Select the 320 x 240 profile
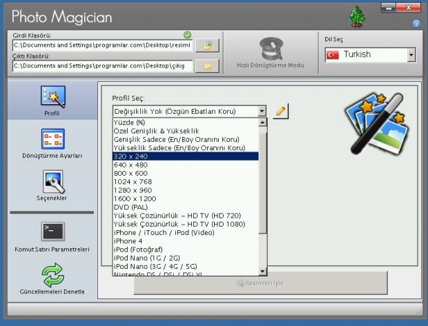The image size is (428, 326). click(185, 156)
